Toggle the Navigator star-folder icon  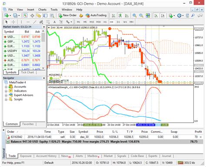pyautogui.click(x=39, y=16)
